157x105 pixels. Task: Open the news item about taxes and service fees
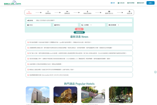click(79, 64)
